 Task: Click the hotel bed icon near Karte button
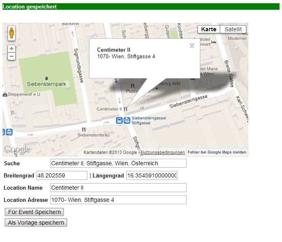tap(213, 42)
